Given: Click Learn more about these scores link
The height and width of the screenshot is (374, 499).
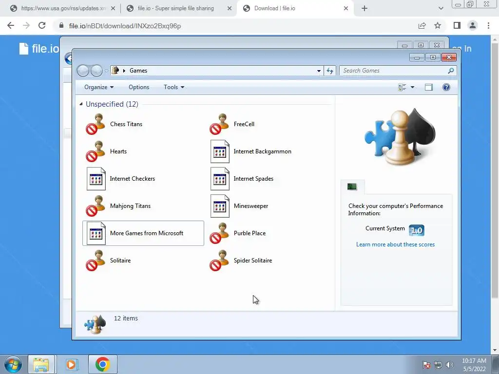Looking at the screenshot, I should [x=395, y=244].
